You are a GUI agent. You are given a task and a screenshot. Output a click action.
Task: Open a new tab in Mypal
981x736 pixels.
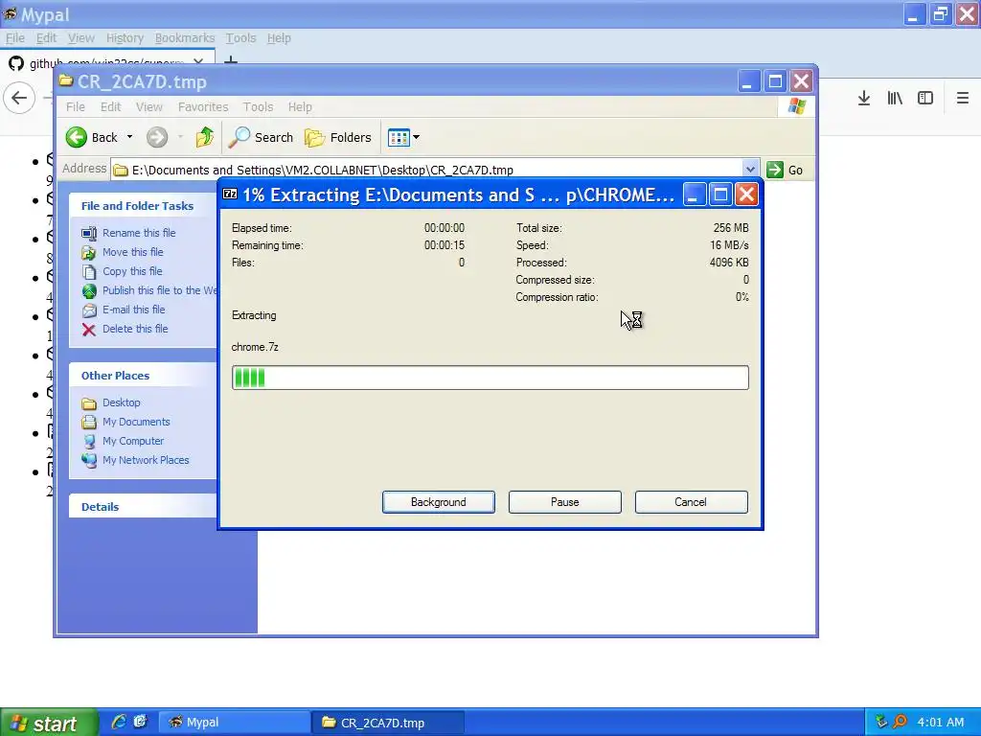coord(231,60)
